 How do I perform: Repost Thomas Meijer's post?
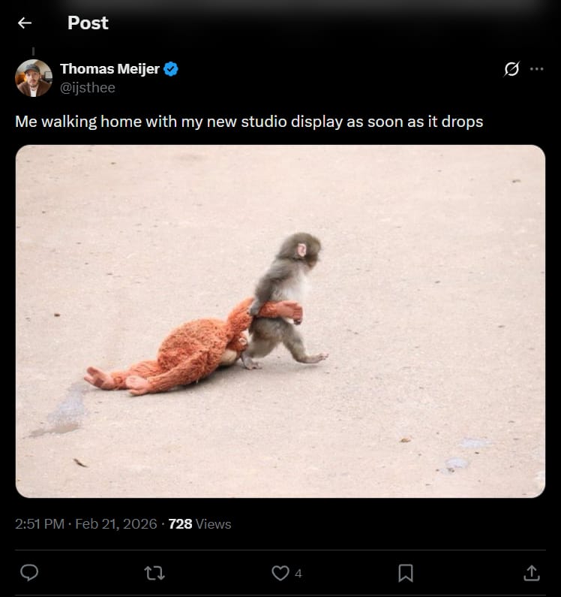point(154,573)
